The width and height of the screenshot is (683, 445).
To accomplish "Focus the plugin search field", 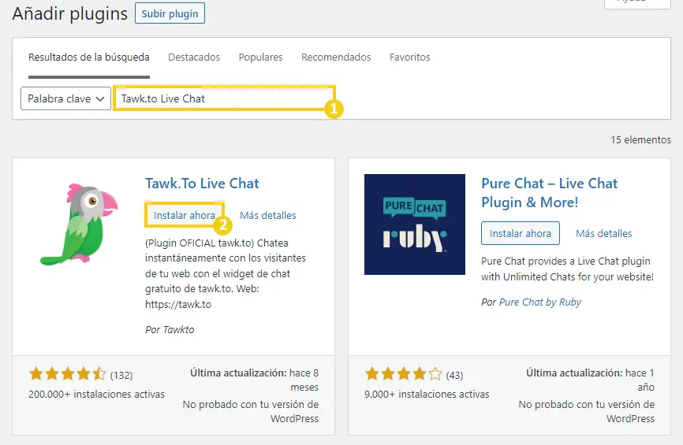I will pos(224,98).
